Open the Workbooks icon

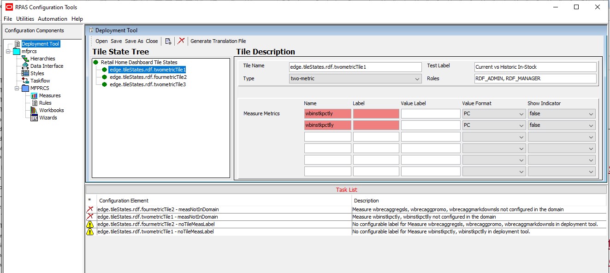pyautogui.click(x=34, y=110)
